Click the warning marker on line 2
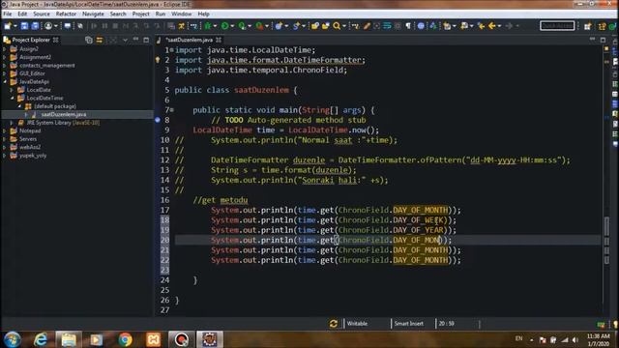This screenshot has height=348, width=619. coord(158,60)
